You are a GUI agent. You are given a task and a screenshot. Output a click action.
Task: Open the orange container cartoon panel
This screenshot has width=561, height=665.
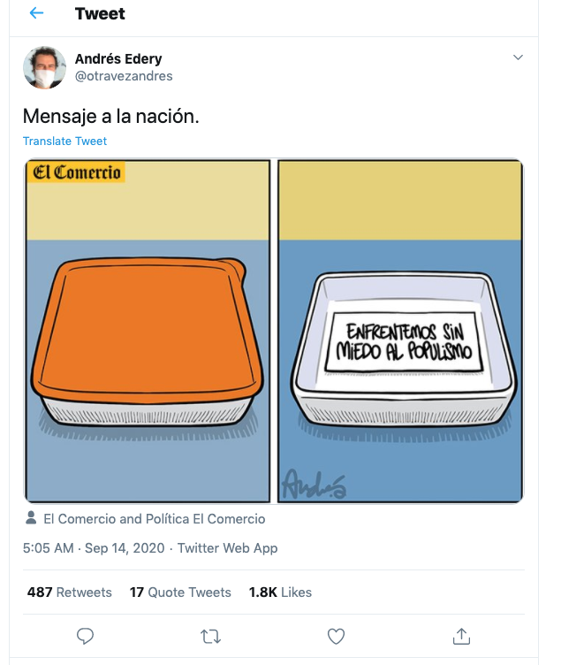click(148, 332)
